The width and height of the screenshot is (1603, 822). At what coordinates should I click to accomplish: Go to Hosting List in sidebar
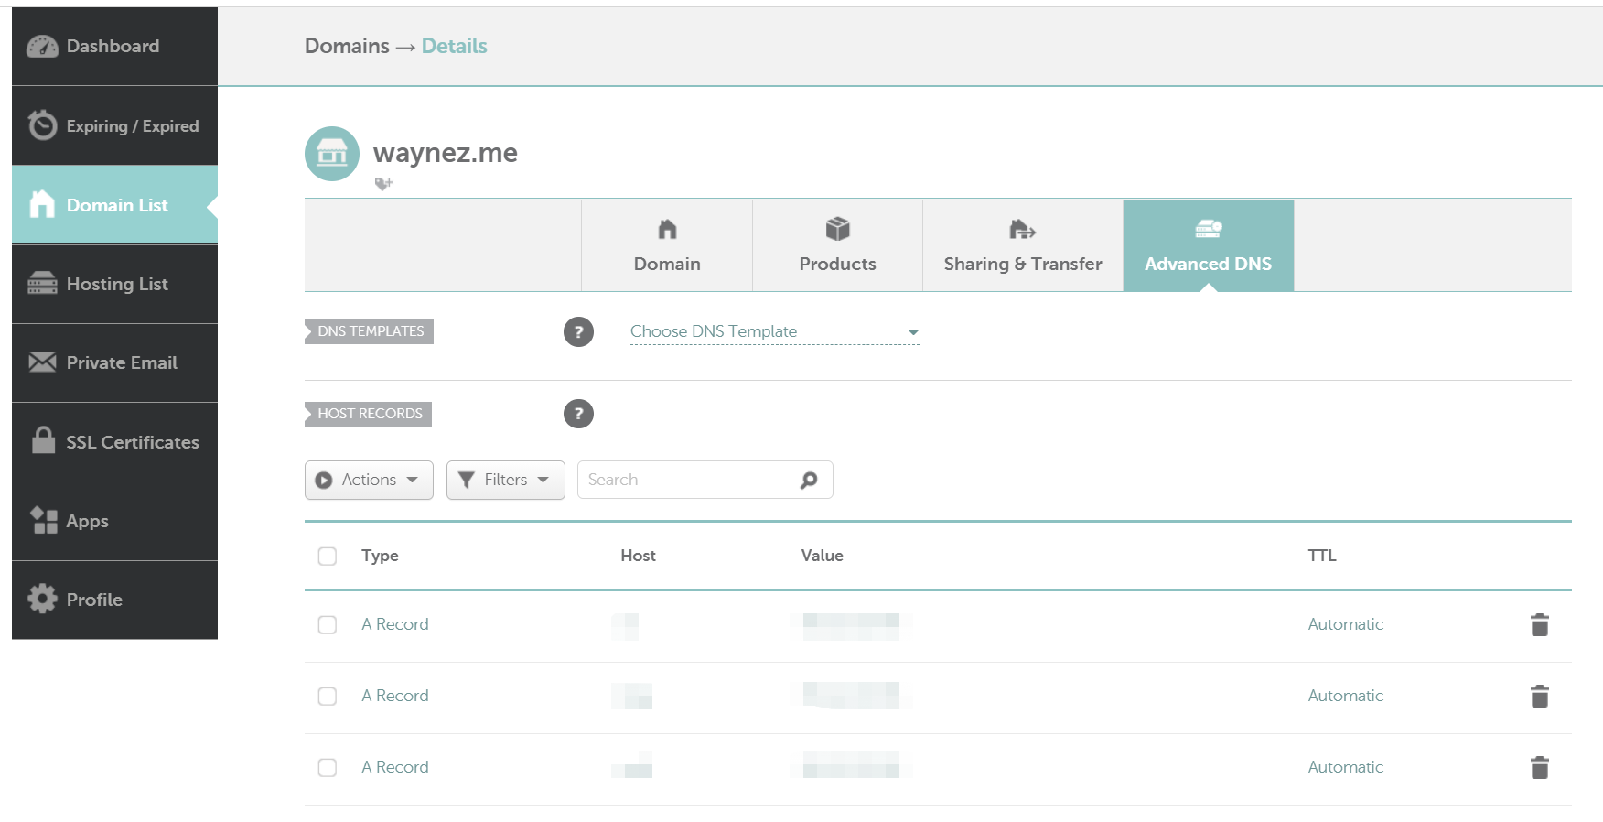coord(115,285)
